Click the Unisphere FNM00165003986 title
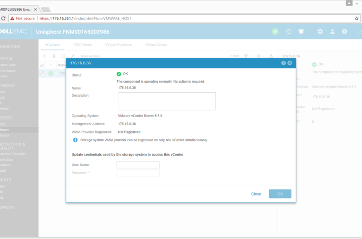Viewport: 362px width, 239px height. [x=72, y=32]
